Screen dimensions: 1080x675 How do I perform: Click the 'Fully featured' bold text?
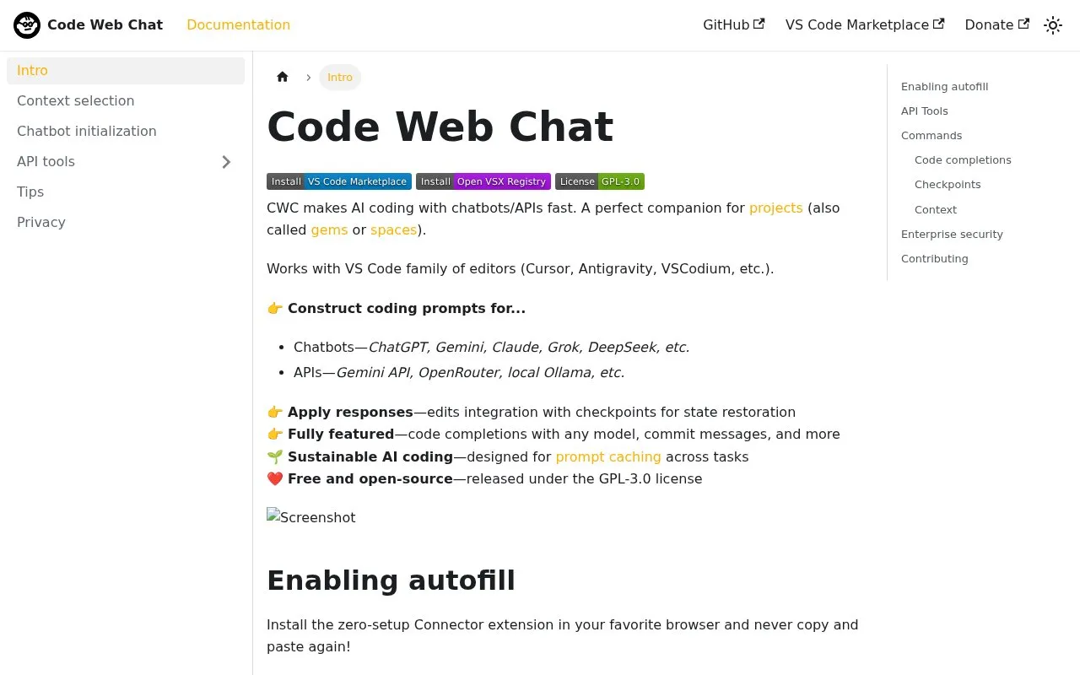pos(341,435)
